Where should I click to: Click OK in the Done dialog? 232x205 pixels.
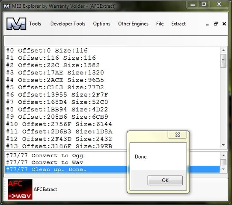[x=165, y=180]
